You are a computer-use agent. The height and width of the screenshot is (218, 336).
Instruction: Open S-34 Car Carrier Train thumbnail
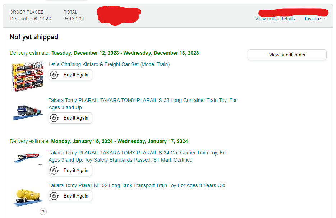pyautogui.click(x=27, y=158)
